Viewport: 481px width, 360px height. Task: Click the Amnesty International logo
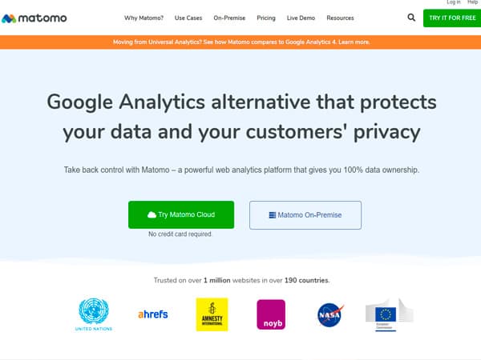(x=212, y=314)
